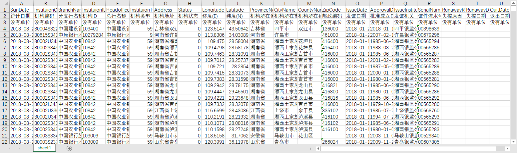The image size is (517, 153).
Task: Click the Status header cell
Action: (x=189, y=10)
